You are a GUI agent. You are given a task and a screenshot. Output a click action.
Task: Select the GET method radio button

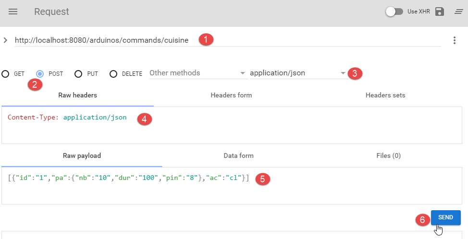5,74
